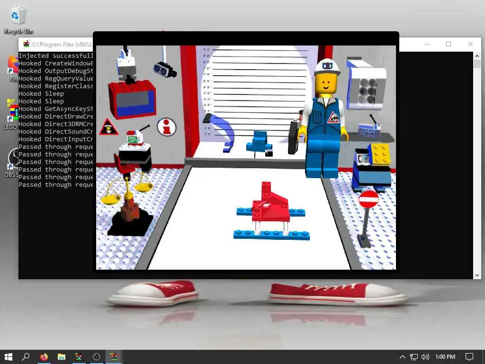
Task: Close the console window
Action: (470, 44)
